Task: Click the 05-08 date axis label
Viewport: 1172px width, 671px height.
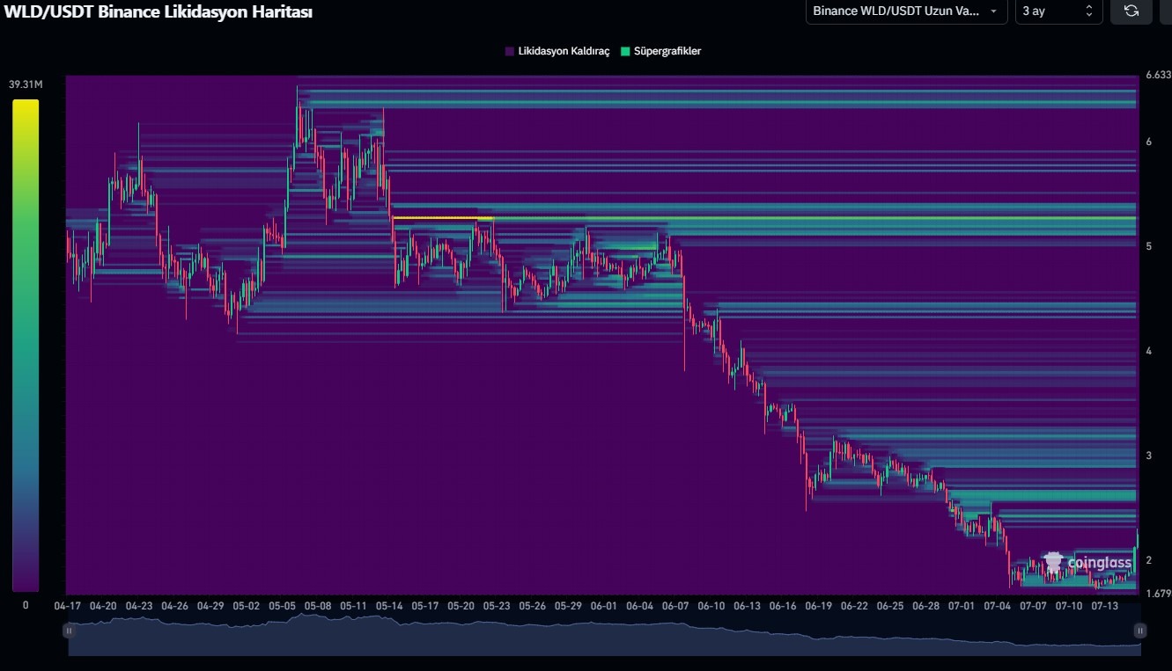Action: point(318,606)
